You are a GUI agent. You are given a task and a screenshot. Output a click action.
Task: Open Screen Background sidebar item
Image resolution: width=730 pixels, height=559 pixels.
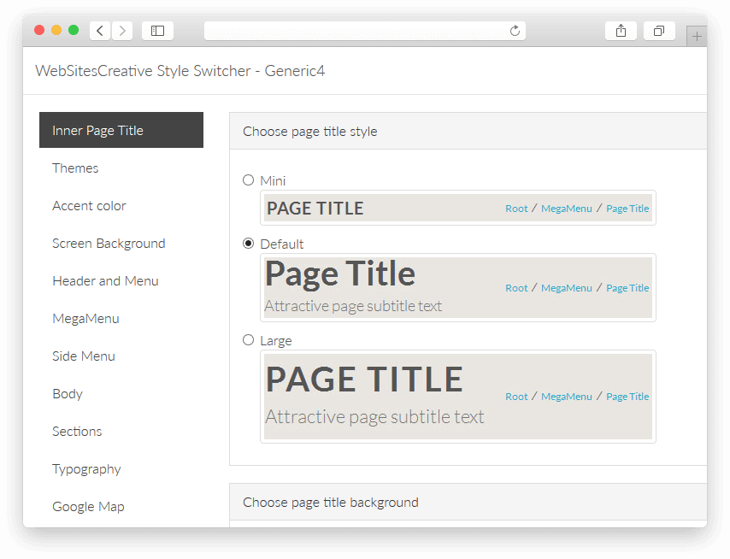(x=109, y=244)
